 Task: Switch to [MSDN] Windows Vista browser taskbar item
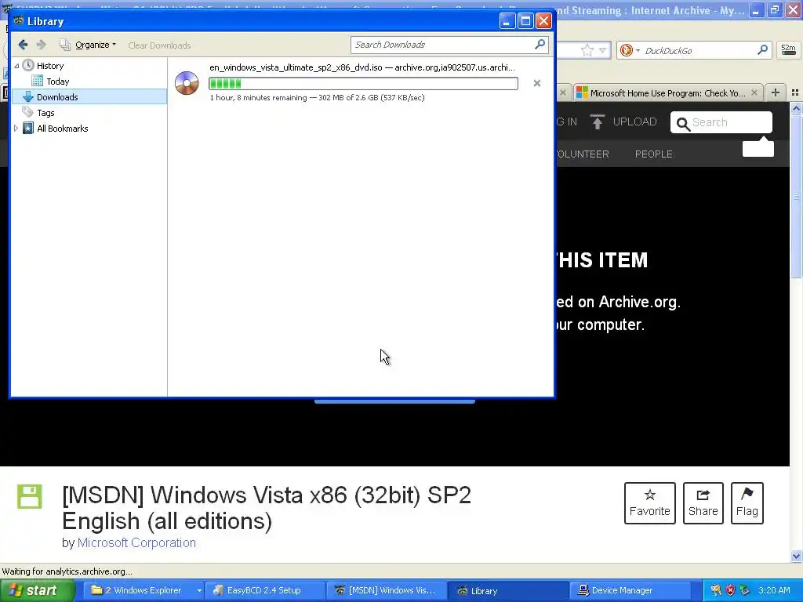point(387,590)
